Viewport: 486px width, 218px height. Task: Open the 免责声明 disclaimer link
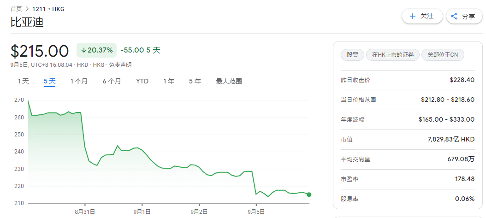pos(121,65)
